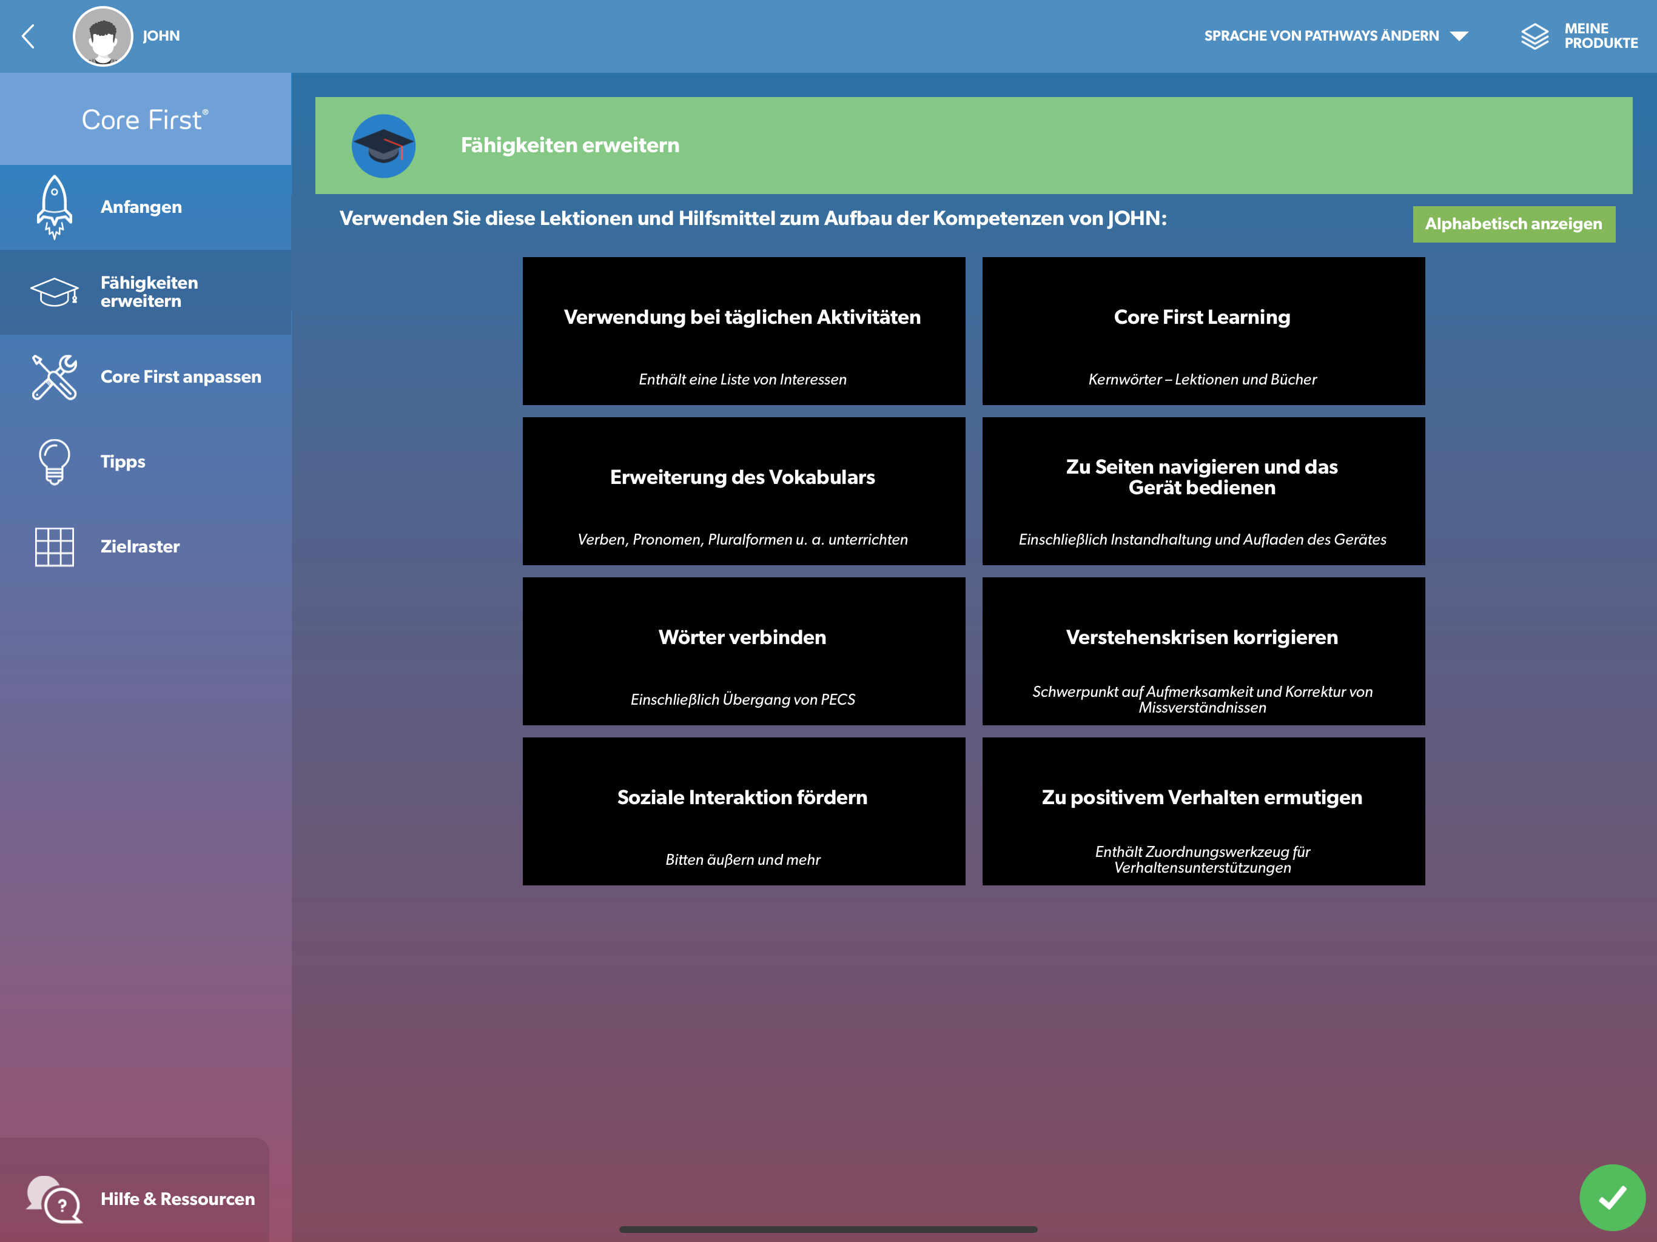Go back using the arrow icon

29,36
